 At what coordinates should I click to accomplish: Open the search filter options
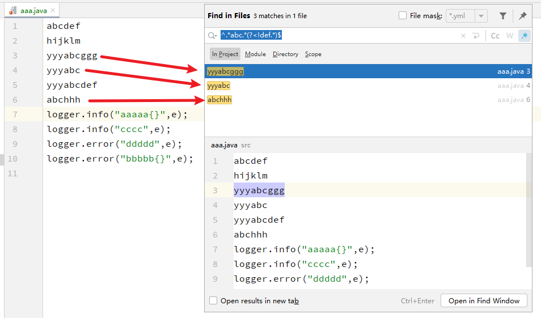[x=503, y=16]
